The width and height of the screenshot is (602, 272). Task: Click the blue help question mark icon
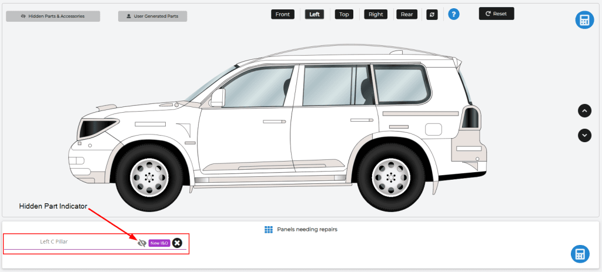[x=453, y=14]
